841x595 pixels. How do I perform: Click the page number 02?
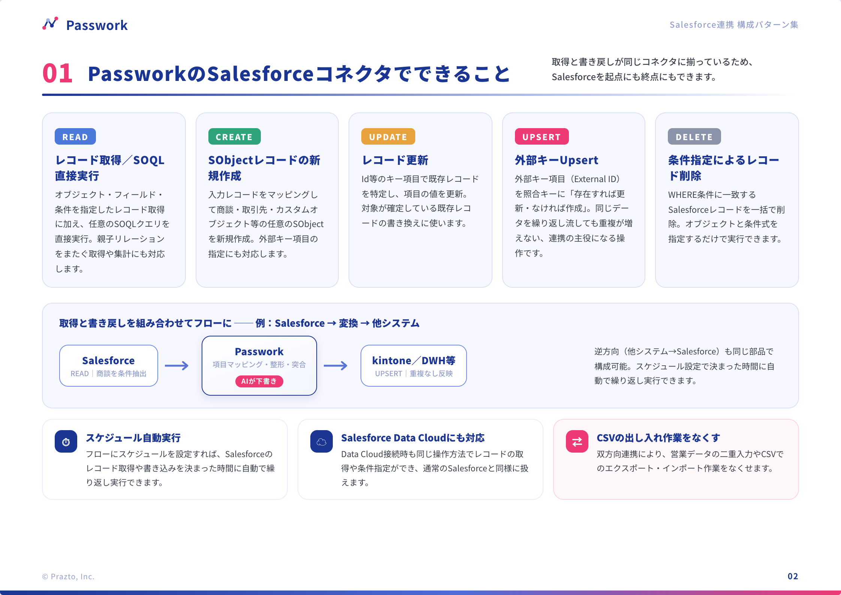point(793,576)
